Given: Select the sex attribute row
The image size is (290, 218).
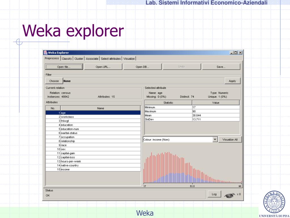Looking at the screenshot, I should (93, 149).
